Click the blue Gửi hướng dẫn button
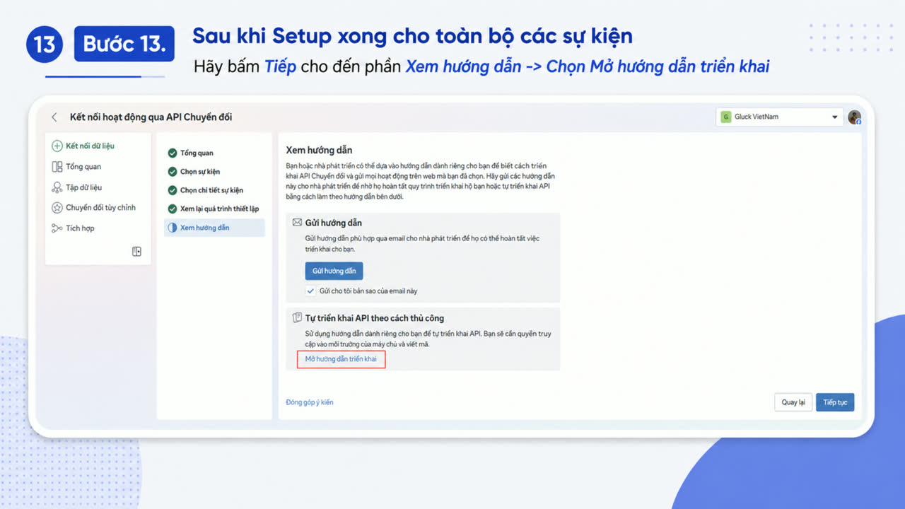This screenshot has width=905, height=509. coord(334,271)
